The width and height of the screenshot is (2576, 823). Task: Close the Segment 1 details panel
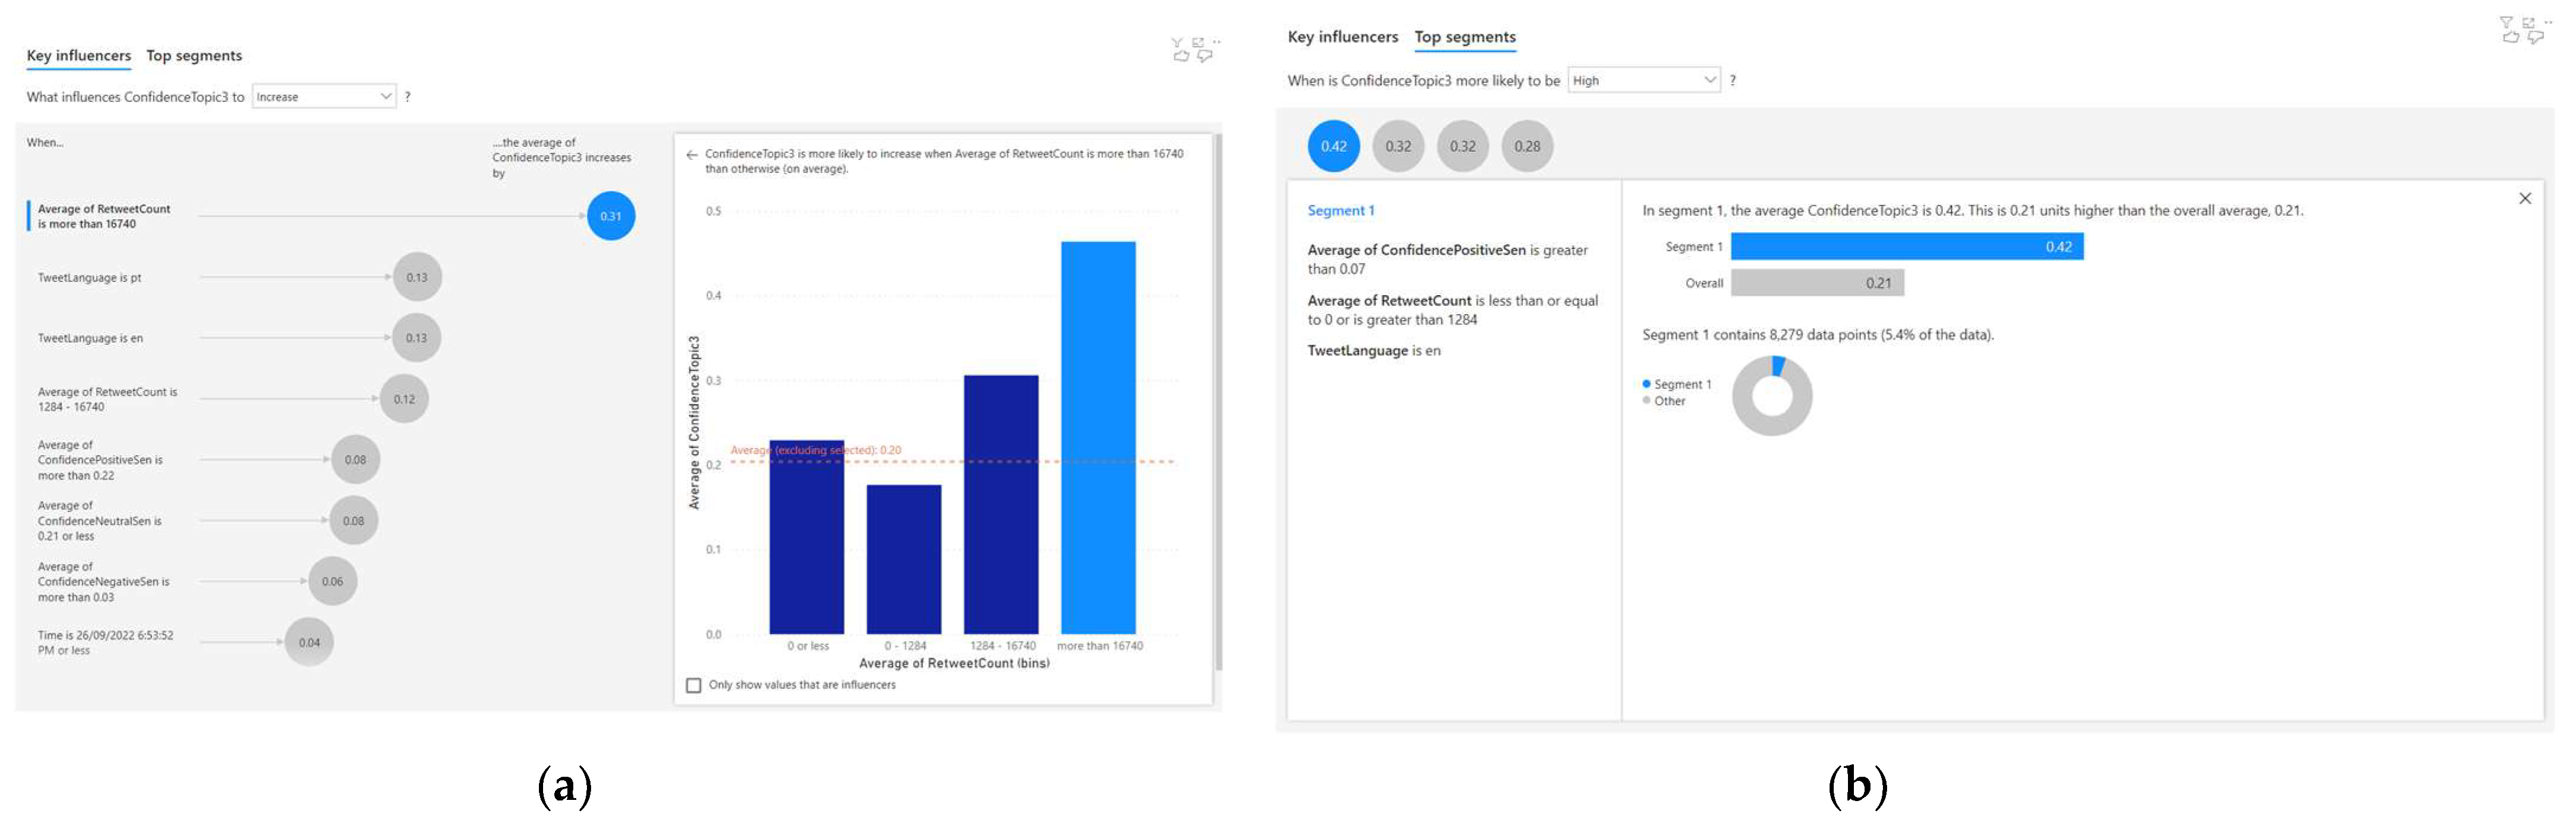tap(2524, 198)
